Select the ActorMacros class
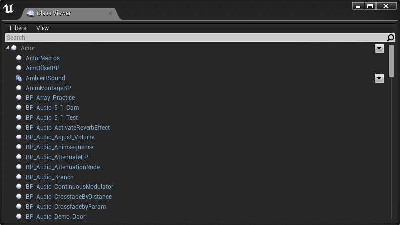 [43, 58]
